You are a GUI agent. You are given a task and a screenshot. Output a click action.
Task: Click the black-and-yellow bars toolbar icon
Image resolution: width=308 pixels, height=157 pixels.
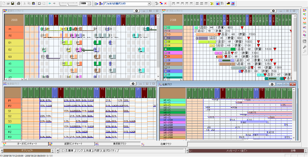pyautogui.click(x=228, y=4)
